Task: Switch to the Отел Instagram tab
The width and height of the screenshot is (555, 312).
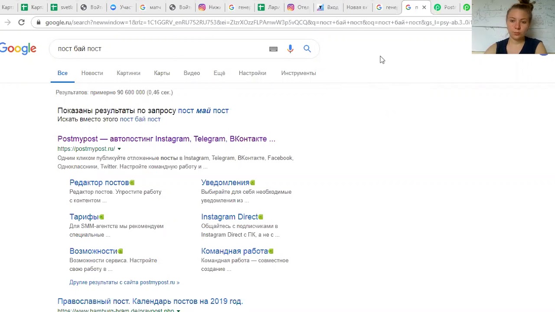Action: tap(298, 7)
